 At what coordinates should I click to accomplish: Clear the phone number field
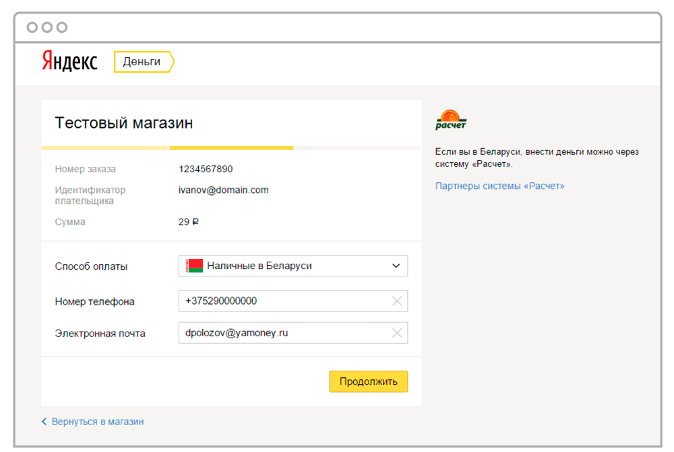coord(397,301)
